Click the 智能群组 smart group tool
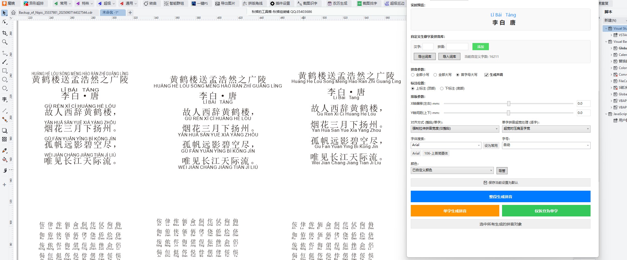This screenshot has width=627, height=260. (174, 3)
